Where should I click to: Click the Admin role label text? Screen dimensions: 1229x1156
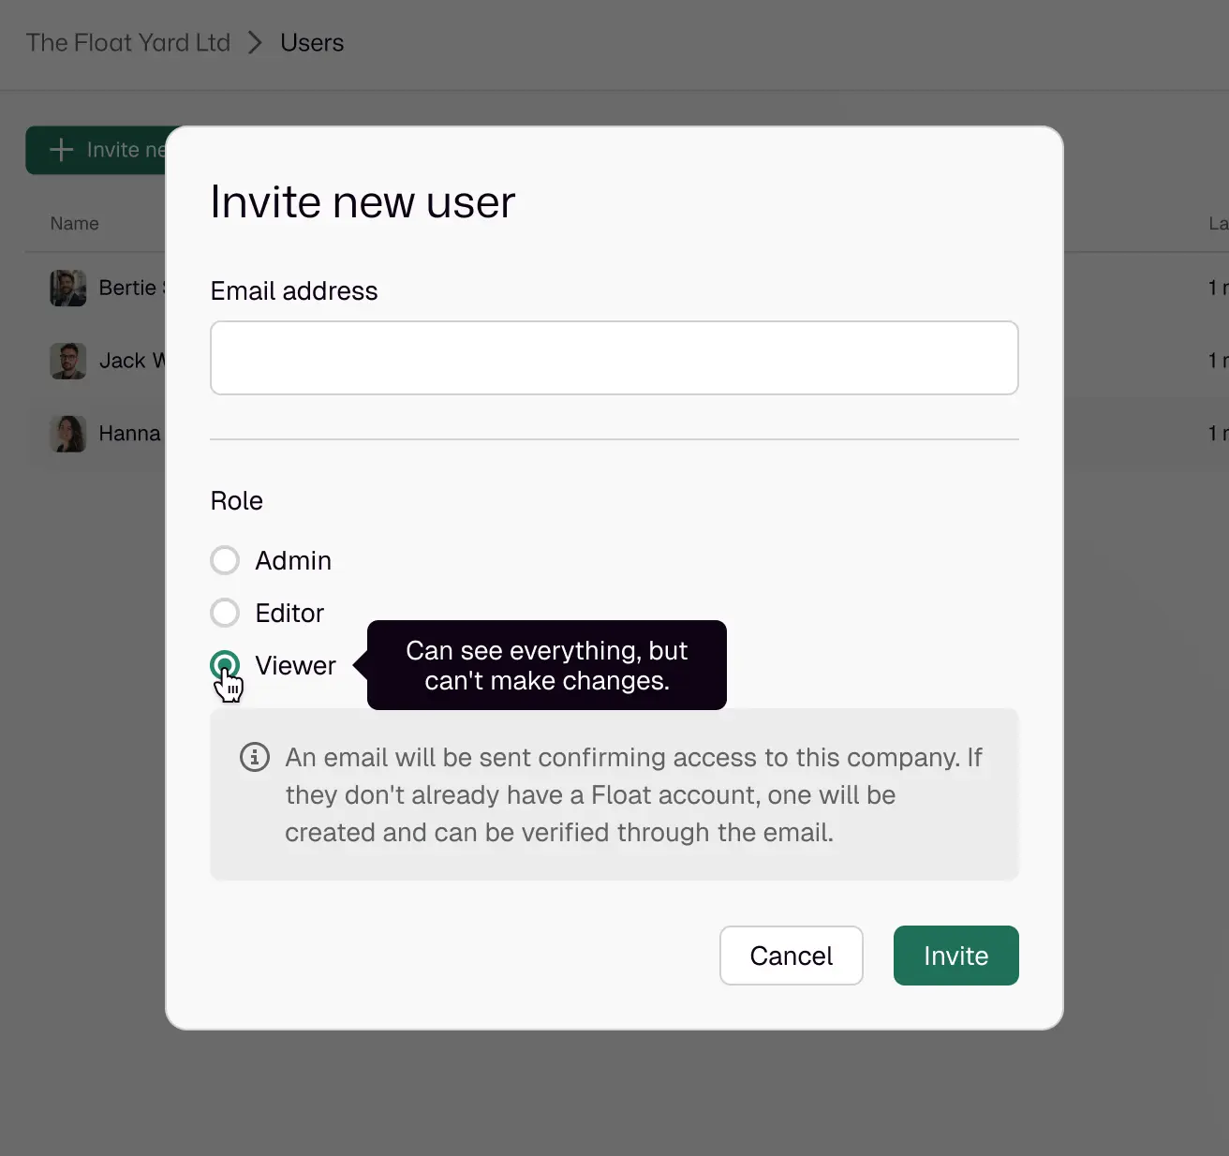coord(293,560)
